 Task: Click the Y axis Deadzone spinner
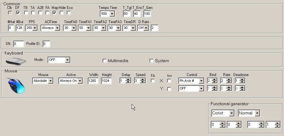[x=240, y=88]
